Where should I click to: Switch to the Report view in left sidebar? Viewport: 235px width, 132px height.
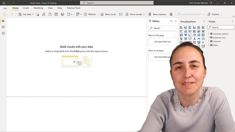click(3, 21)
